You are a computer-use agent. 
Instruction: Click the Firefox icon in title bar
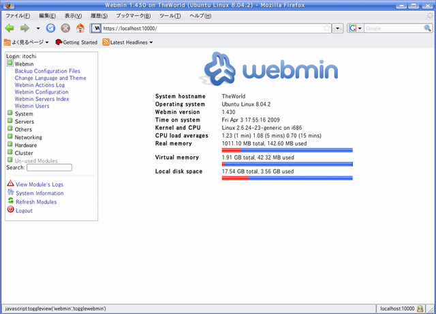[x=8, y=5]
